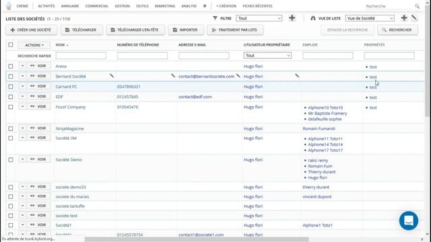The height and width of the screenshot is (242, 431).
Task: Focus the top Recherche field
Action: (389, 6)
